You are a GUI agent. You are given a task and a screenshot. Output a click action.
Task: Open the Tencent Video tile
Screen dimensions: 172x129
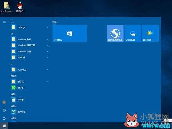pos(150,33)
